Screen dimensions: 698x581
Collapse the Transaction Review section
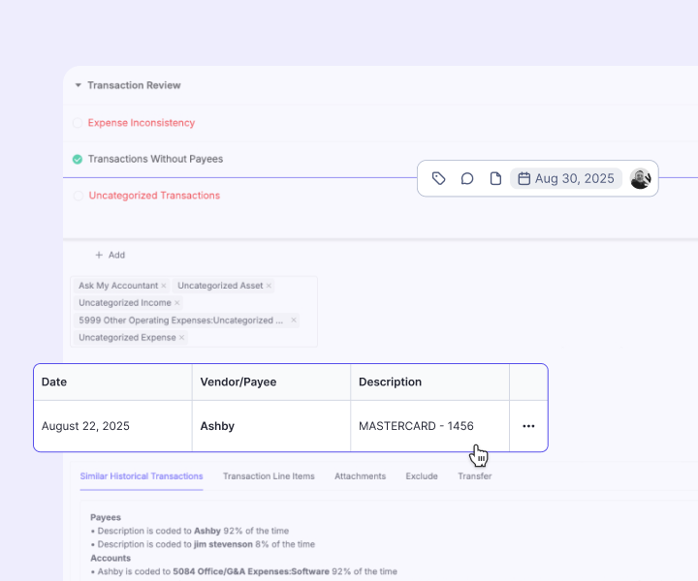coord(78,85)
